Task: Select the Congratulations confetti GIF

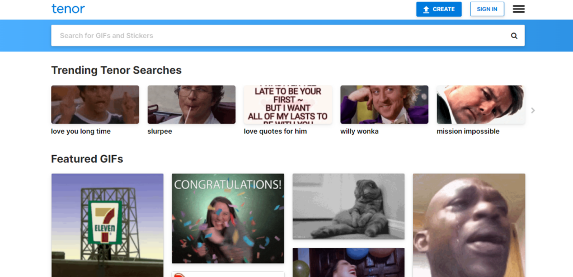Action: coord(228,219)
